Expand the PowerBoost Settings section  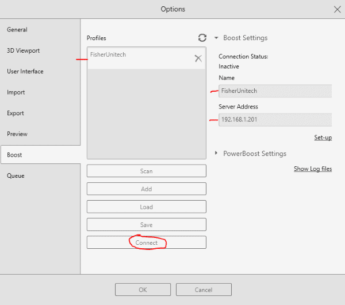(x=216, y=153)
